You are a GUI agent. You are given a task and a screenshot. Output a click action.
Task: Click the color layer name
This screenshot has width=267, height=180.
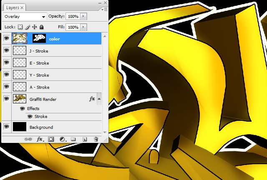(x=55, y=39)
